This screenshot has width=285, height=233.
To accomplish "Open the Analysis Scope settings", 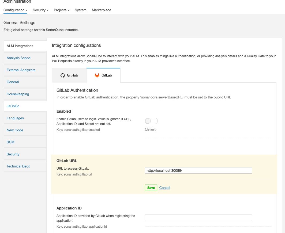I will (x=18, y=58).
